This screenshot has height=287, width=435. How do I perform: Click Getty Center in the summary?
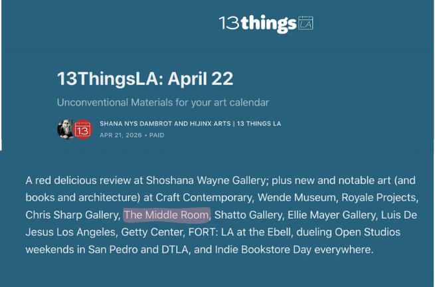point(151,232)
